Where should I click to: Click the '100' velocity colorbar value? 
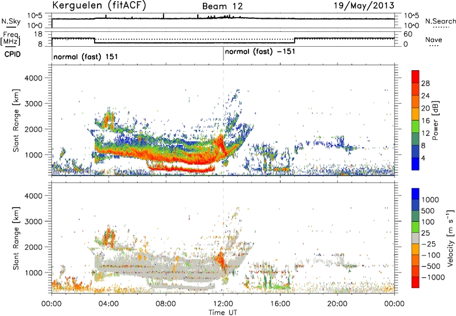[428, 222]
